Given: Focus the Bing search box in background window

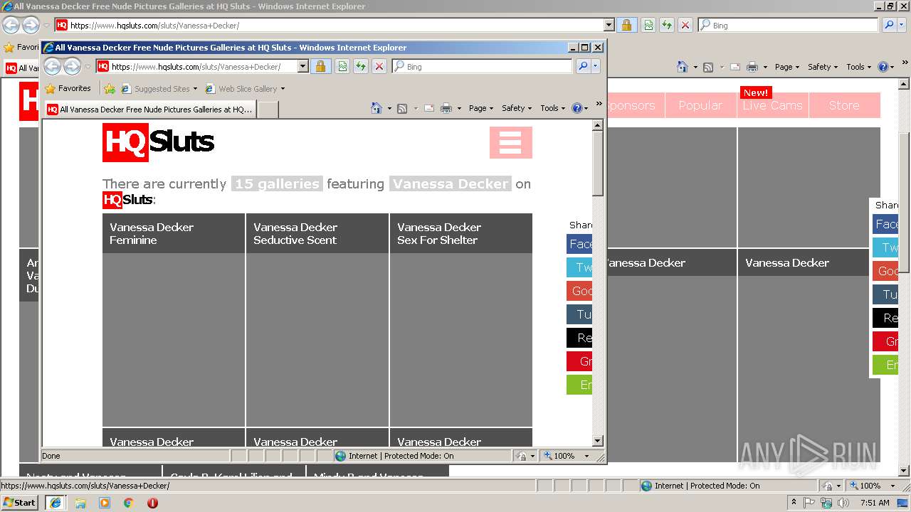Looking at the screenshot, I should tap(794, 26).
